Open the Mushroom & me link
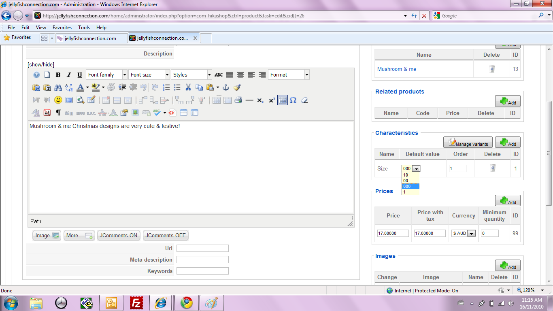Viewport: 553px width, 311px height. point(397,69)
